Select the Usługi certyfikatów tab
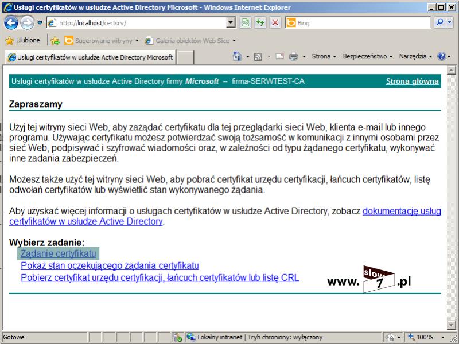 (x=90, y=57)
